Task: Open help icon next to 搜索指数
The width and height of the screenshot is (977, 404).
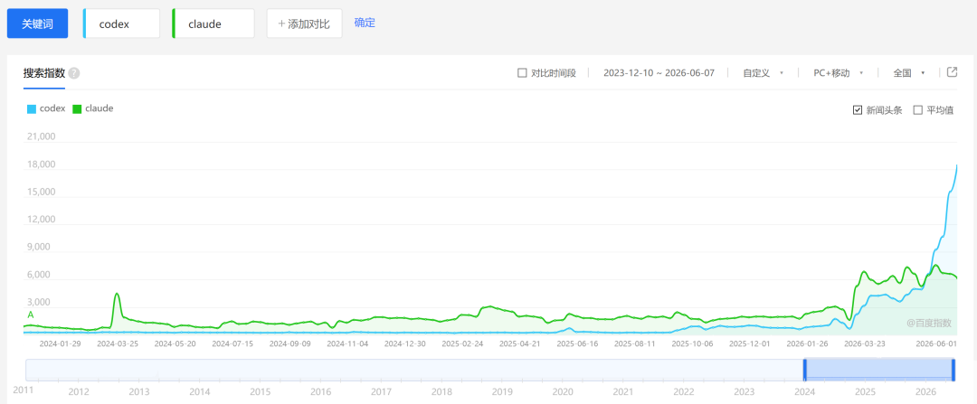Action: coord(74,73)
